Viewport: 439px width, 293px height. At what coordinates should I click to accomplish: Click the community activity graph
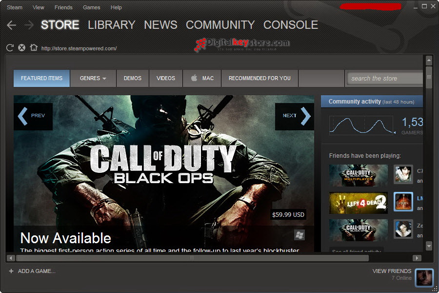pos(362,125)
